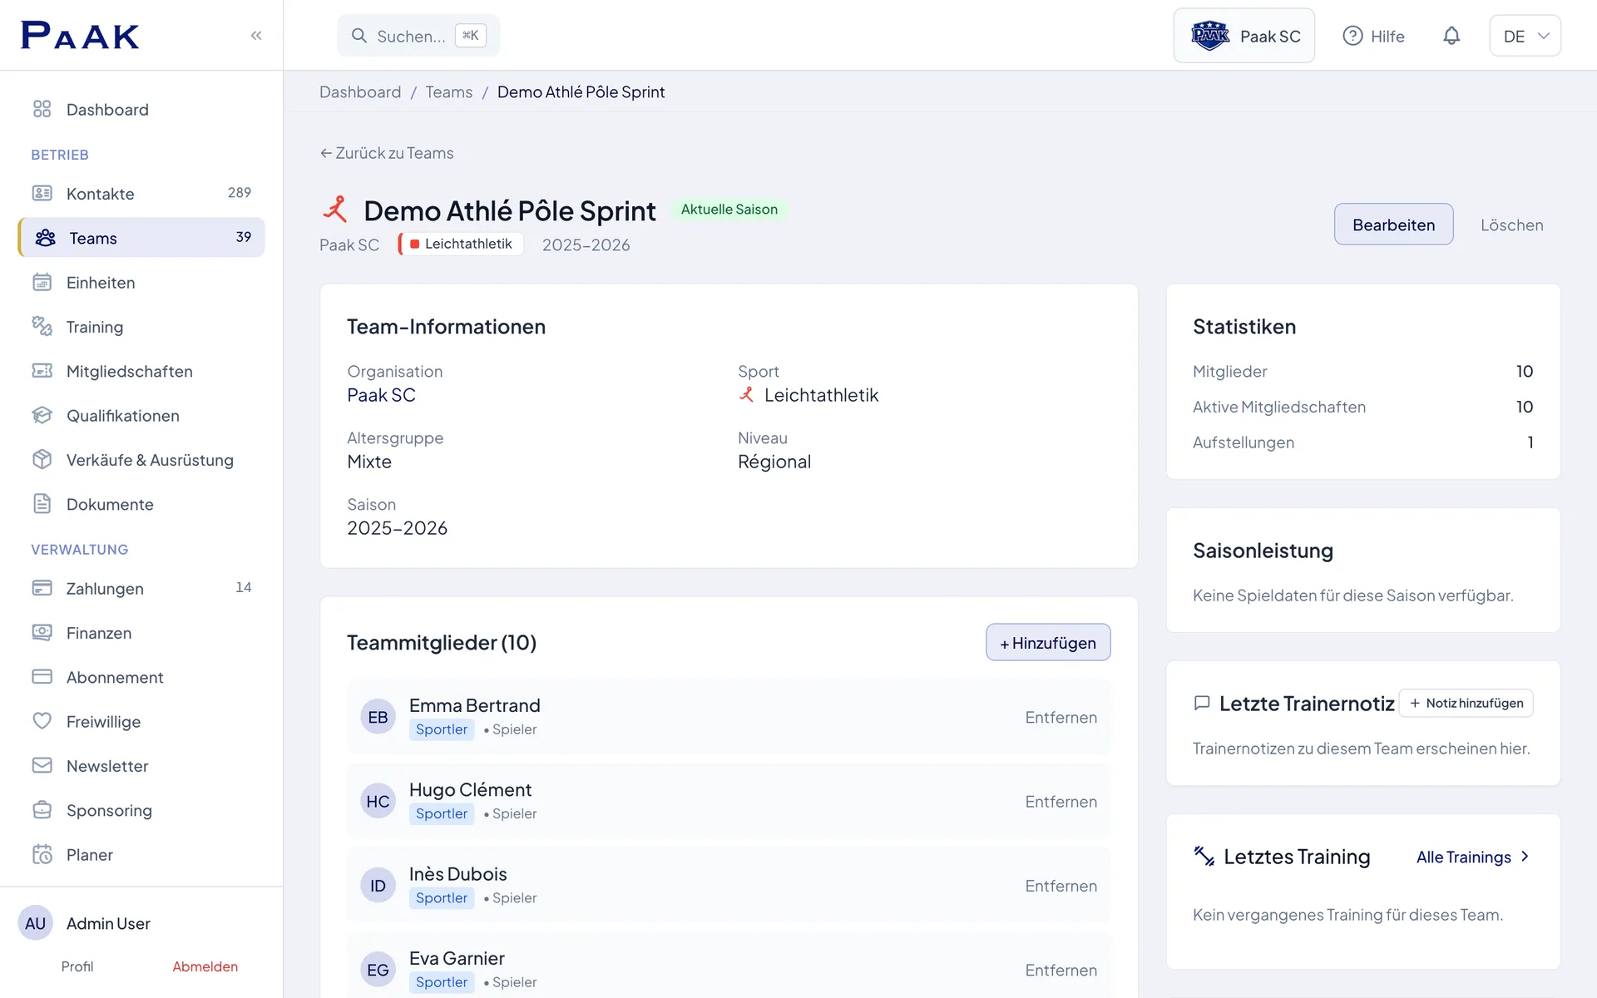Open Planer in the sidebar
This screenshot has width=1597, height=998.
[141, 854]
